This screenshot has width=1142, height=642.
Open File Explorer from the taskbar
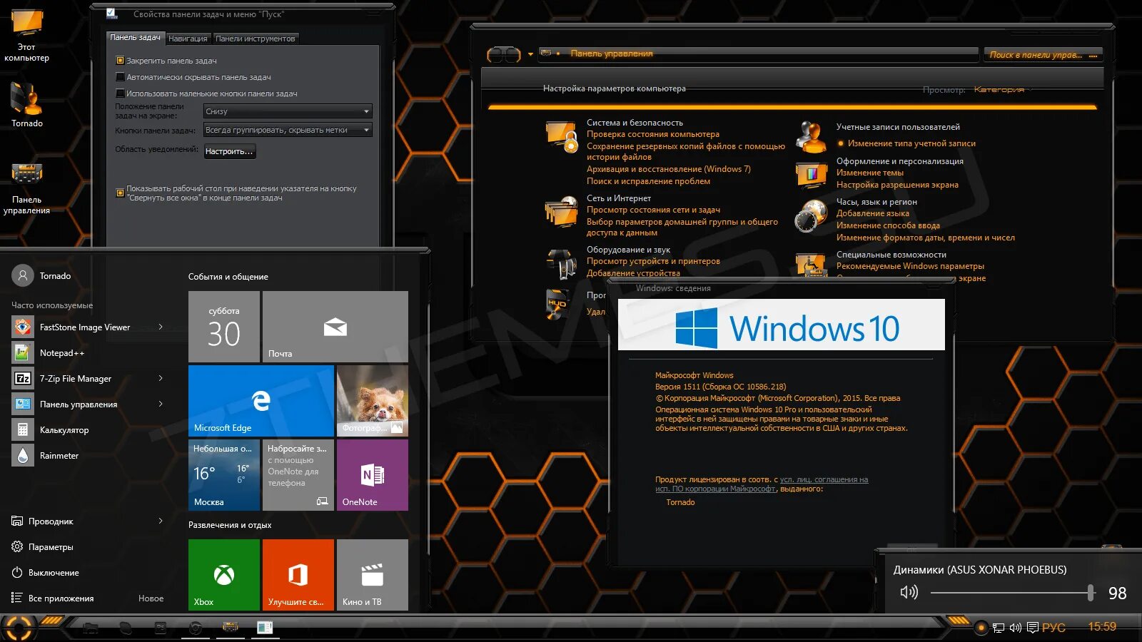point(91,628)
